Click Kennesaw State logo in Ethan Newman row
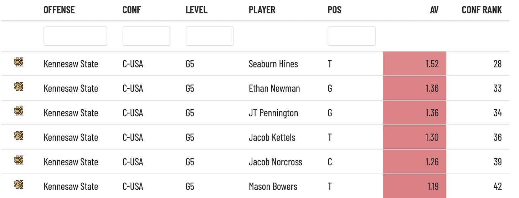Image resolution: width=519 pixels, height=198 pixels. [x=19, y=87]
